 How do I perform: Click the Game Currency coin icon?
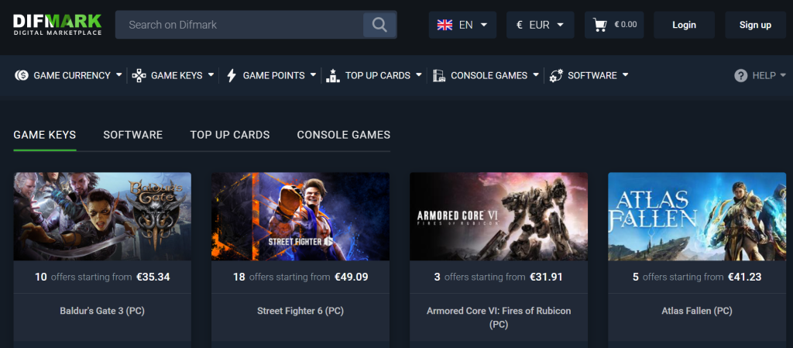pos(22,75)
